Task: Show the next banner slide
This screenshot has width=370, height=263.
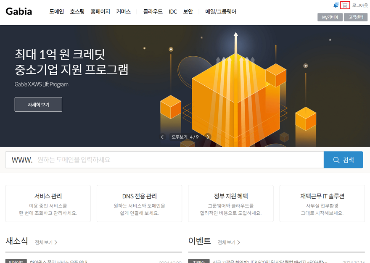Action: click(x=208, y=137)
